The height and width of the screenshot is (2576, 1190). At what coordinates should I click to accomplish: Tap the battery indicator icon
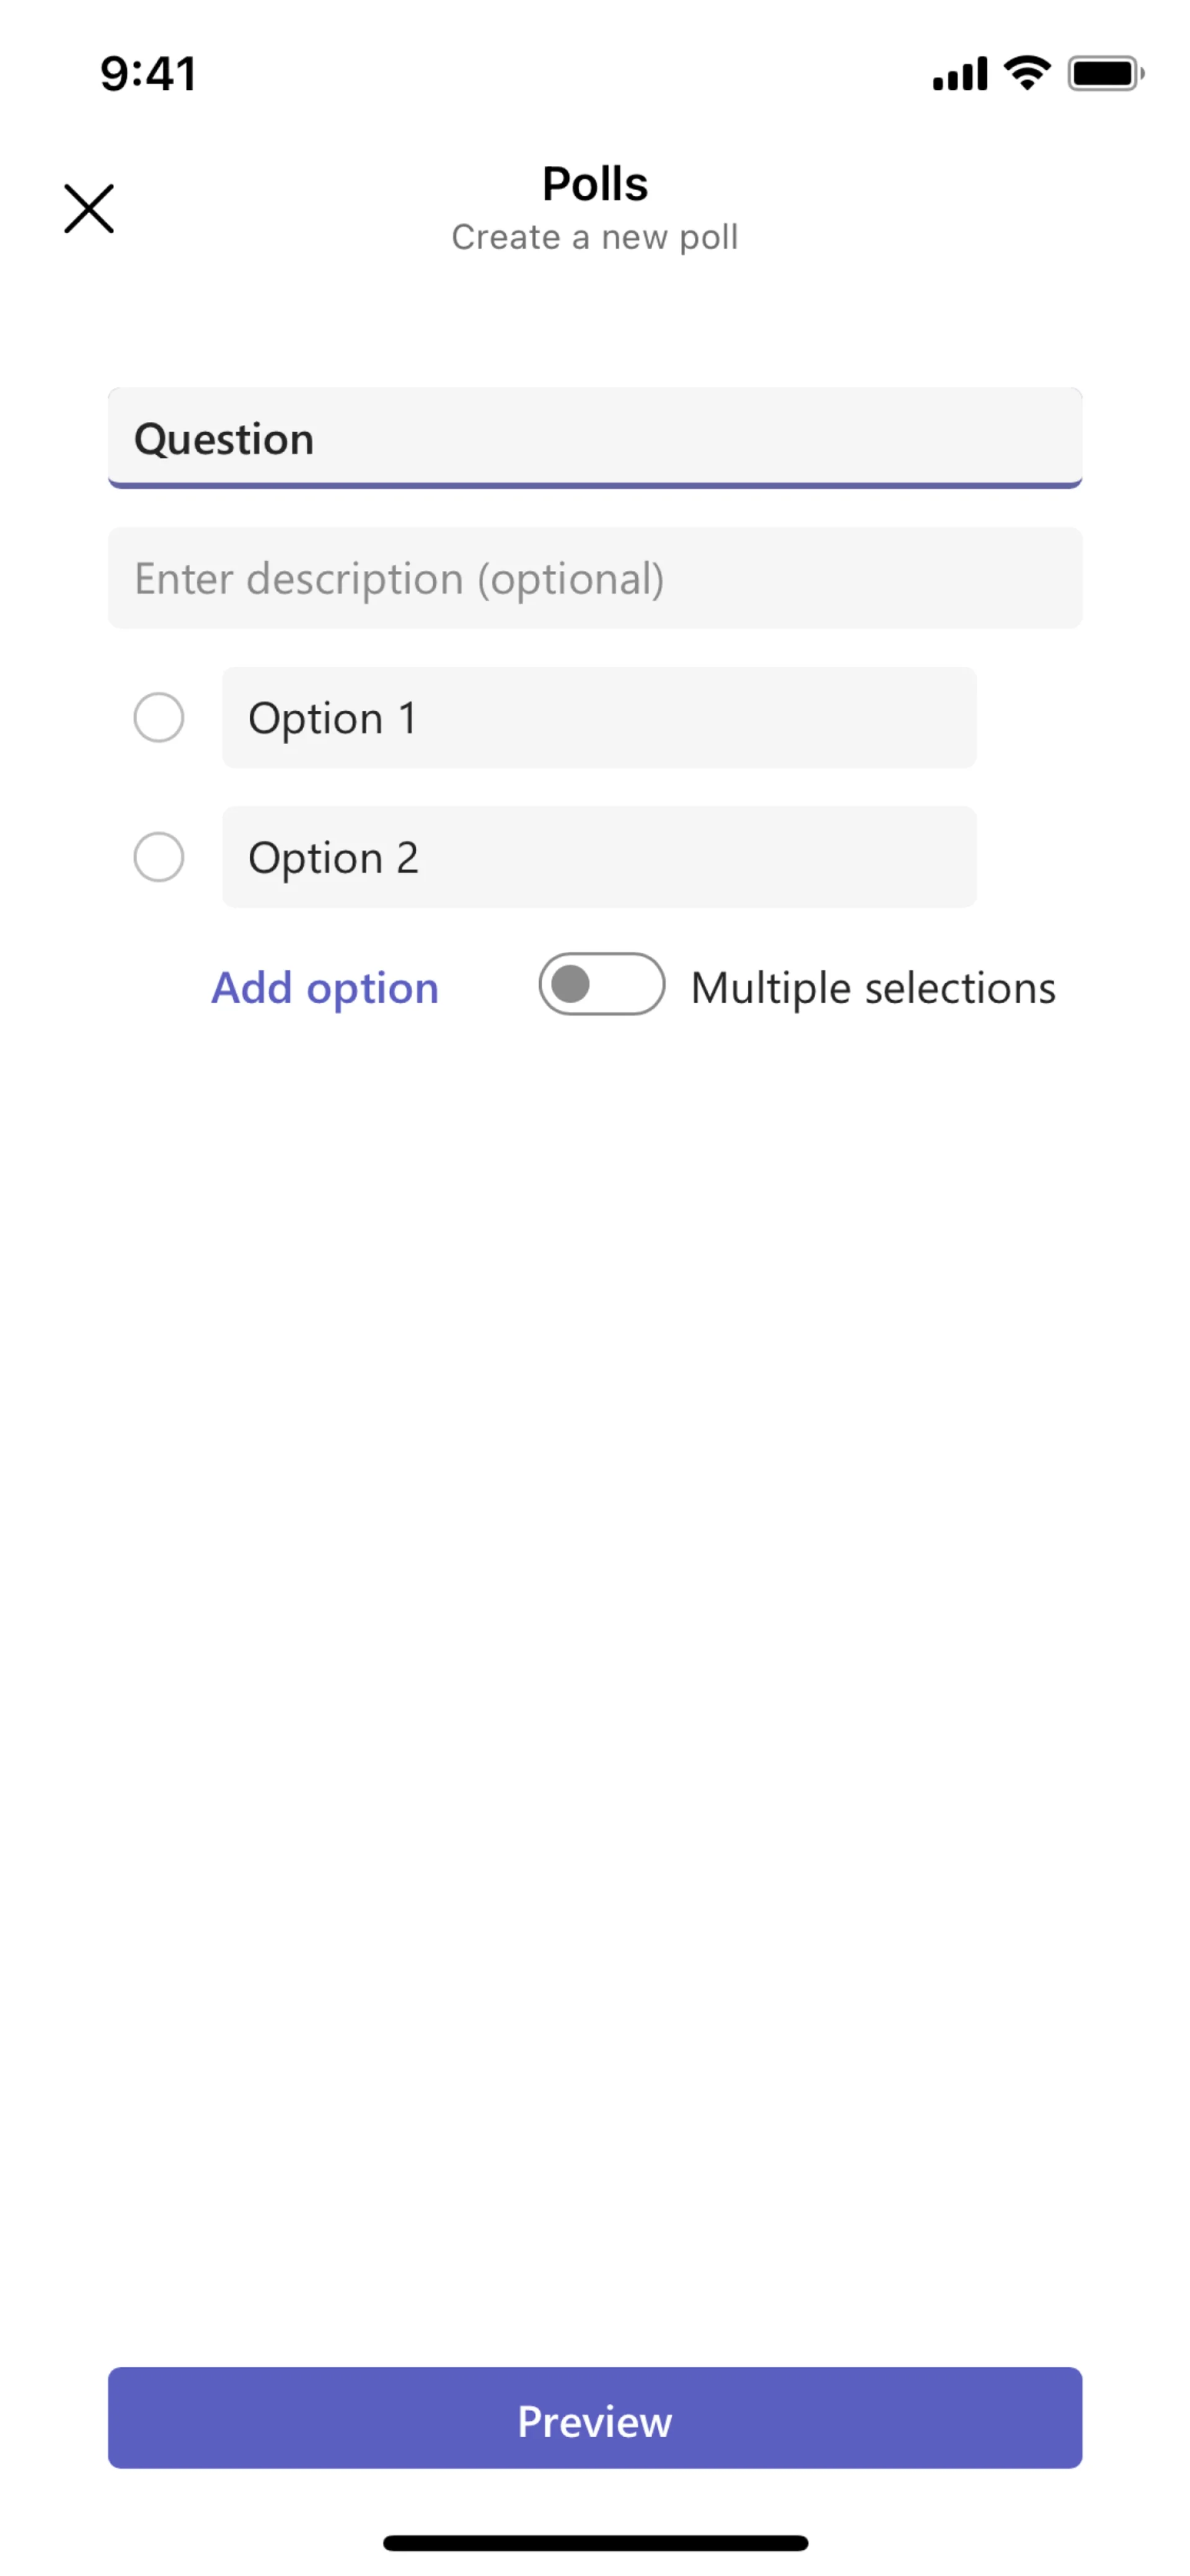1104,74
